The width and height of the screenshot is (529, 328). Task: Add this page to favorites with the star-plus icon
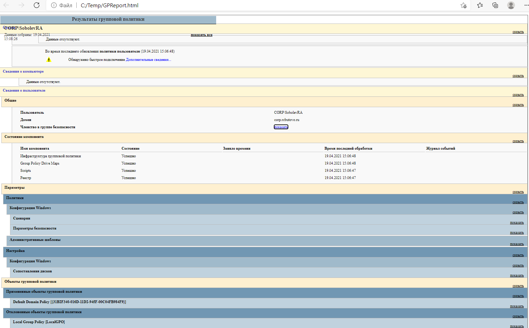[463, 5]
